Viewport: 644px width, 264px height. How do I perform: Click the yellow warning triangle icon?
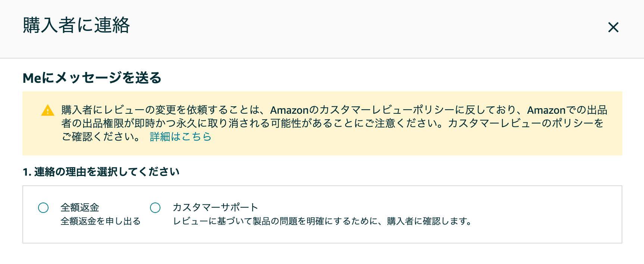coord(48,110)
